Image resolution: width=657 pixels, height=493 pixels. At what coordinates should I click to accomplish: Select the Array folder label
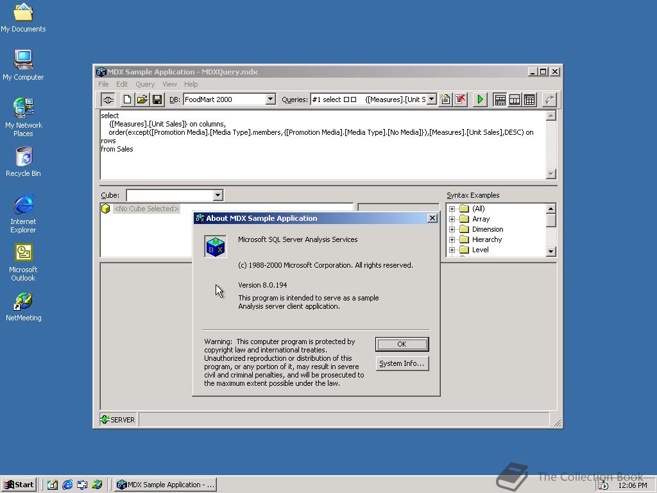(x=481, y=219)
